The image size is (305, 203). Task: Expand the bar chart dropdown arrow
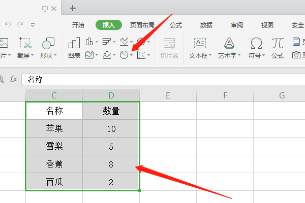tap(114, 42)
